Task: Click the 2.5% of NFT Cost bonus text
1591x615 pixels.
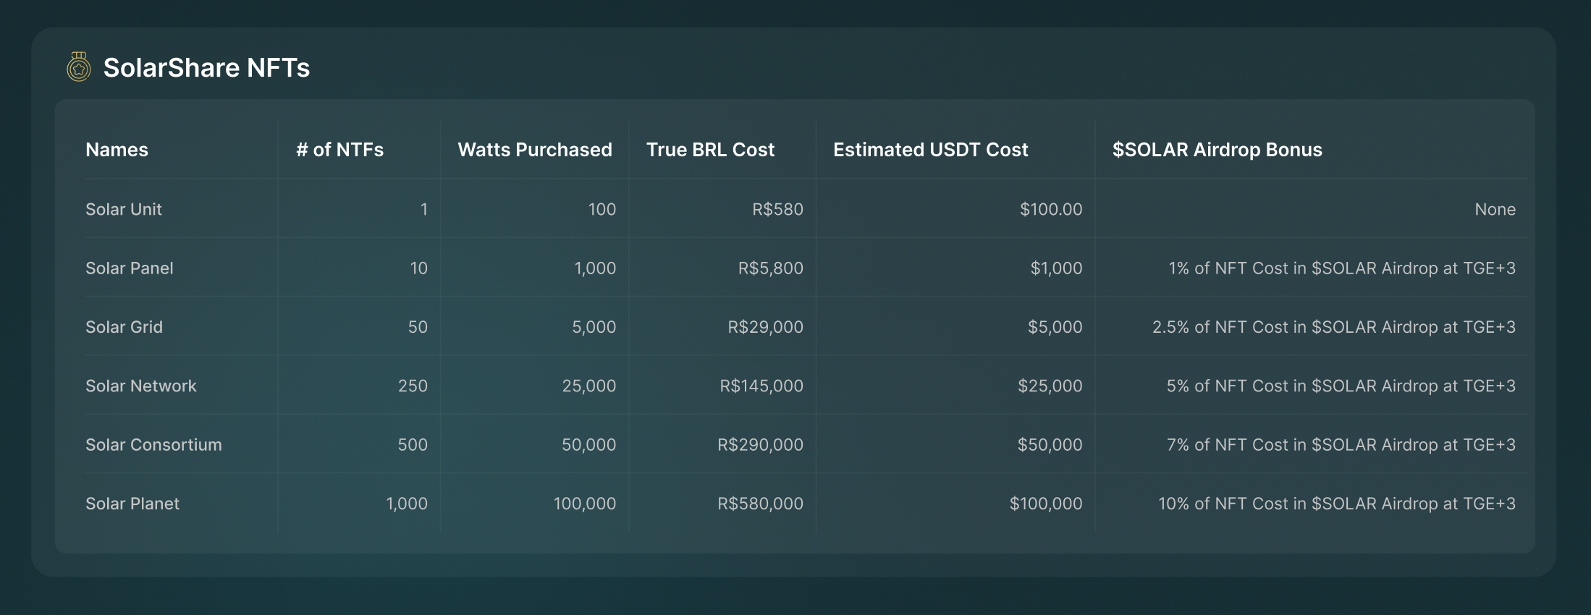Action: (x=1333, y=327)
